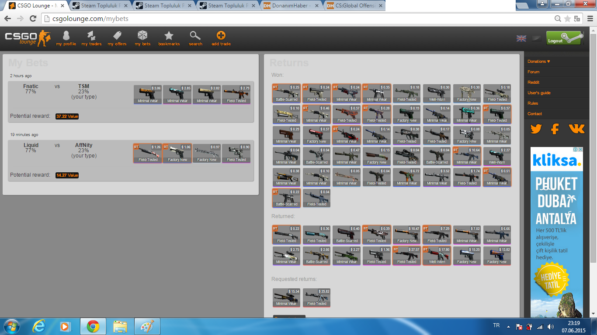Switch to the first Steam Topluluk tab
The width and height of the screenshot is (597, 335).
pyautogui.click(x=101, y=6)
